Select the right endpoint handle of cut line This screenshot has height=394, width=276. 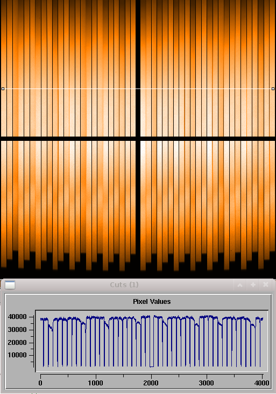pos(273,89)
